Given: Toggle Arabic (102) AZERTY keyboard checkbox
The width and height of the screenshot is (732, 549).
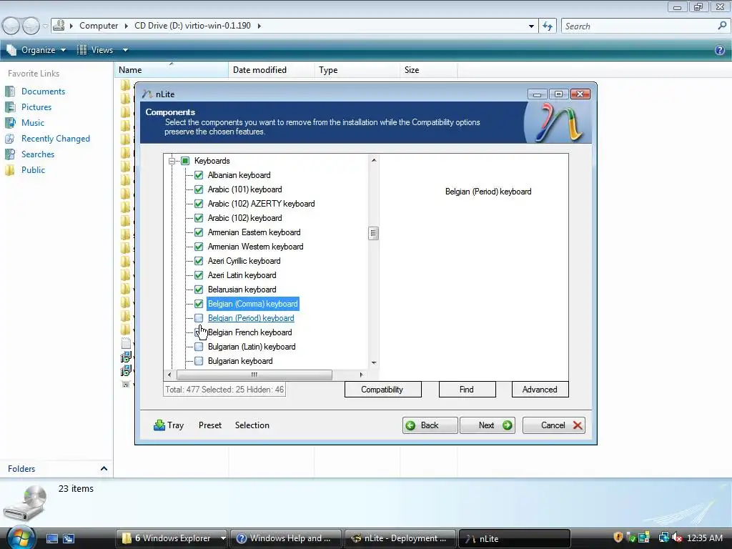Looking at the screenshot, I should point(199,204).
